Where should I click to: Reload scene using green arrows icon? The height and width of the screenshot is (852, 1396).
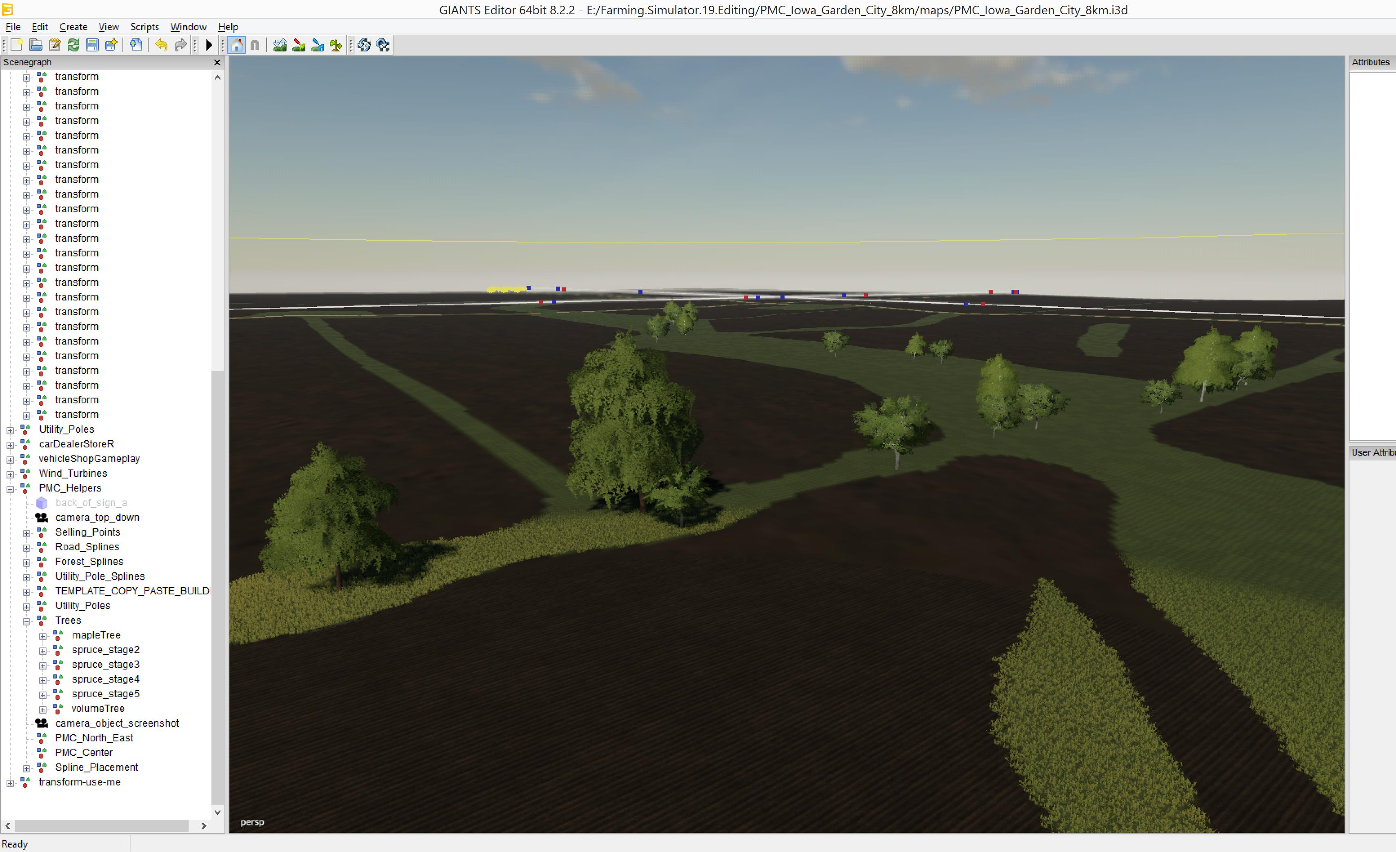pyautogui.click(x=73, y=45)
